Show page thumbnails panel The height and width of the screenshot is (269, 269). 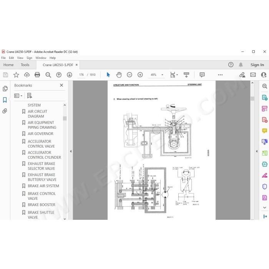tap(5, 88)
